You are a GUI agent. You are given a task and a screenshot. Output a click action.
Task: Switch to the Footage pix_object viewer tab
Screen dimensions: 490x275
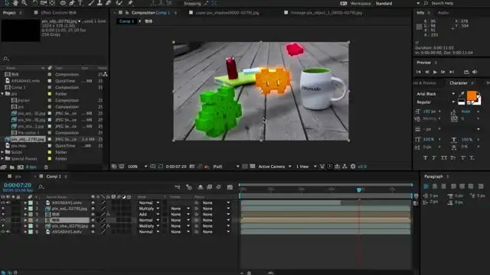327,13
